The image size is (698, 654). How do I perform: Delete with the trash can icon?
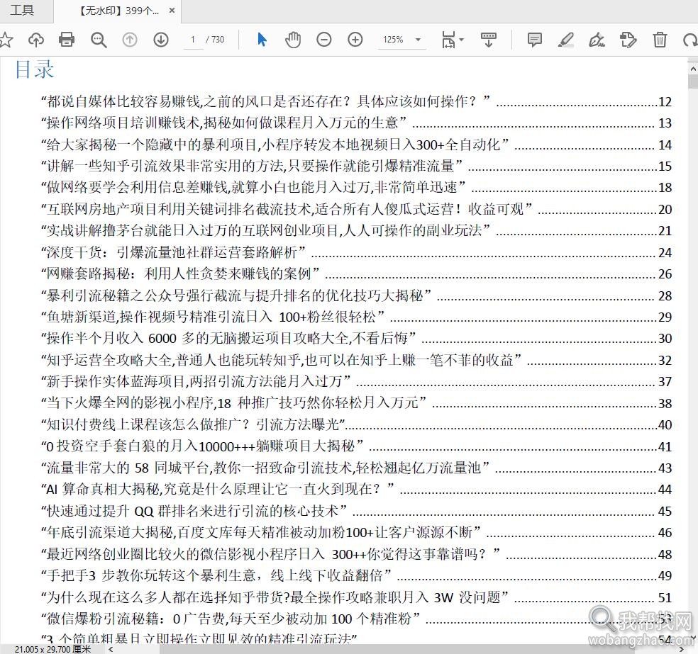click(x=660, y=40)
